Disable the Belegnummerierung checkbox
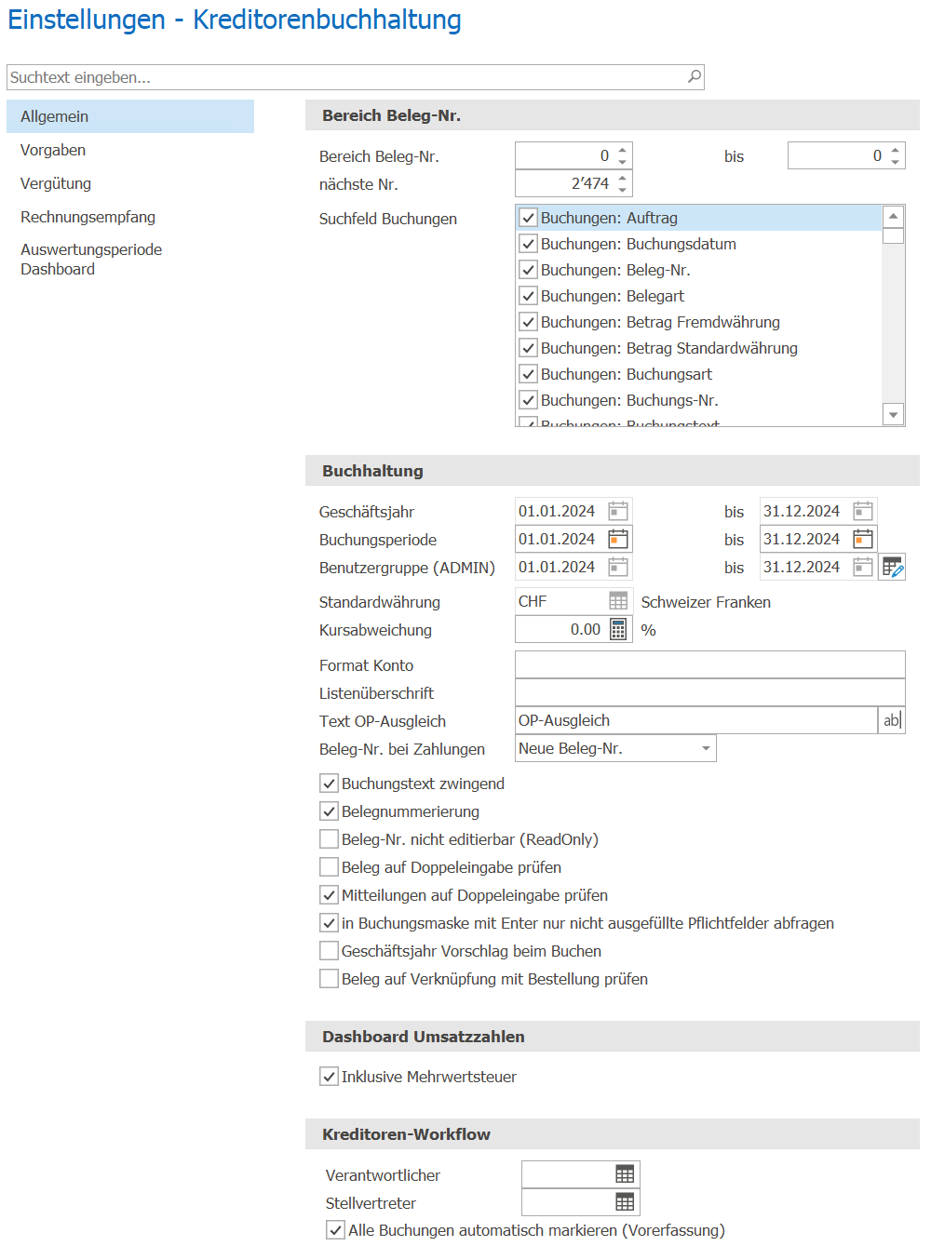The image size is (931, 1246). [329, 811]
